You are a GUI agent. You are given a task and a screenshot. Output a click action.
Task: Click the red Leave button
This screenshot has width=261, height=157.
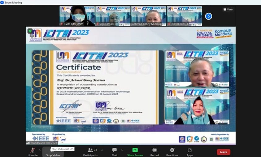pos(224,152)
